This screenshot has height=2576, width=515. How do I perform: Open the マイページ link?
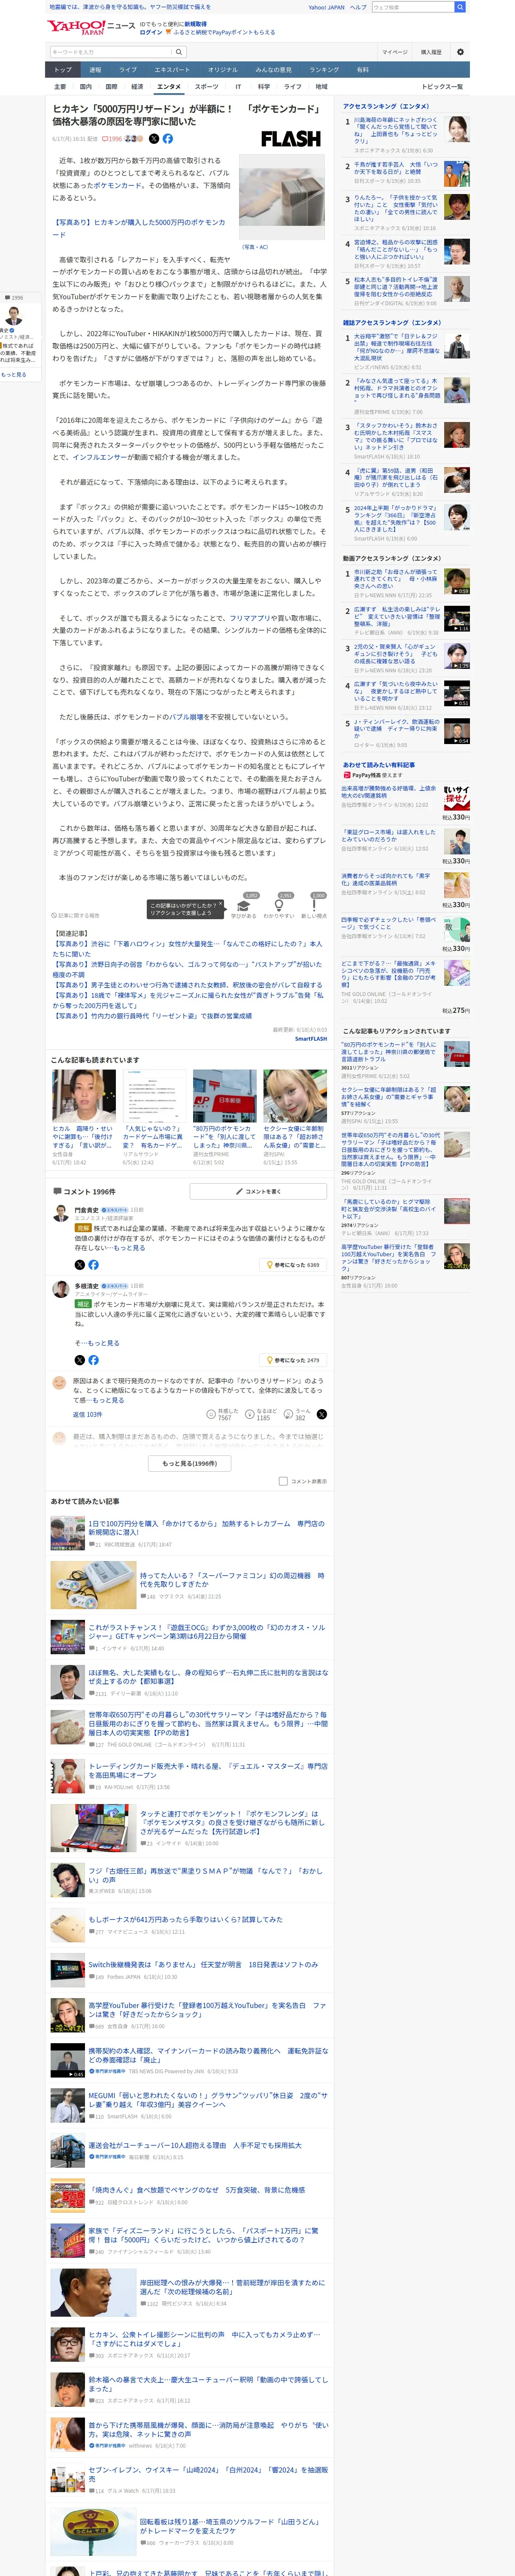(x=394, y=52)
